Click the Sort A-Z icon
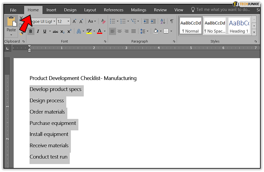Screen dimensions: 264x172 point(163,21)
